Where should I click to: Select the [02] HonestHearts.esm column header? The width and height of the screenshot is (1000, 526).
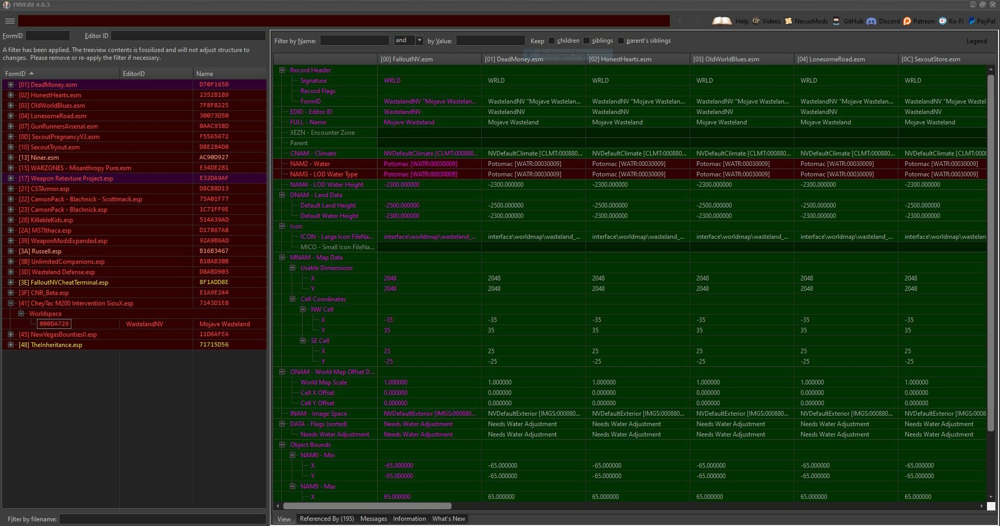pos(637,59)
